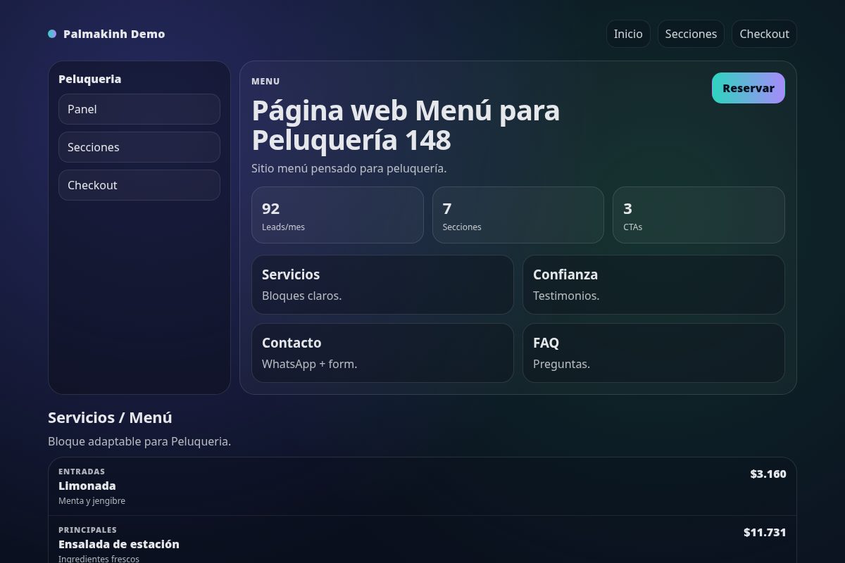
Task: Select the FAQ Preguntas card
Action: (x=653, y=353)
